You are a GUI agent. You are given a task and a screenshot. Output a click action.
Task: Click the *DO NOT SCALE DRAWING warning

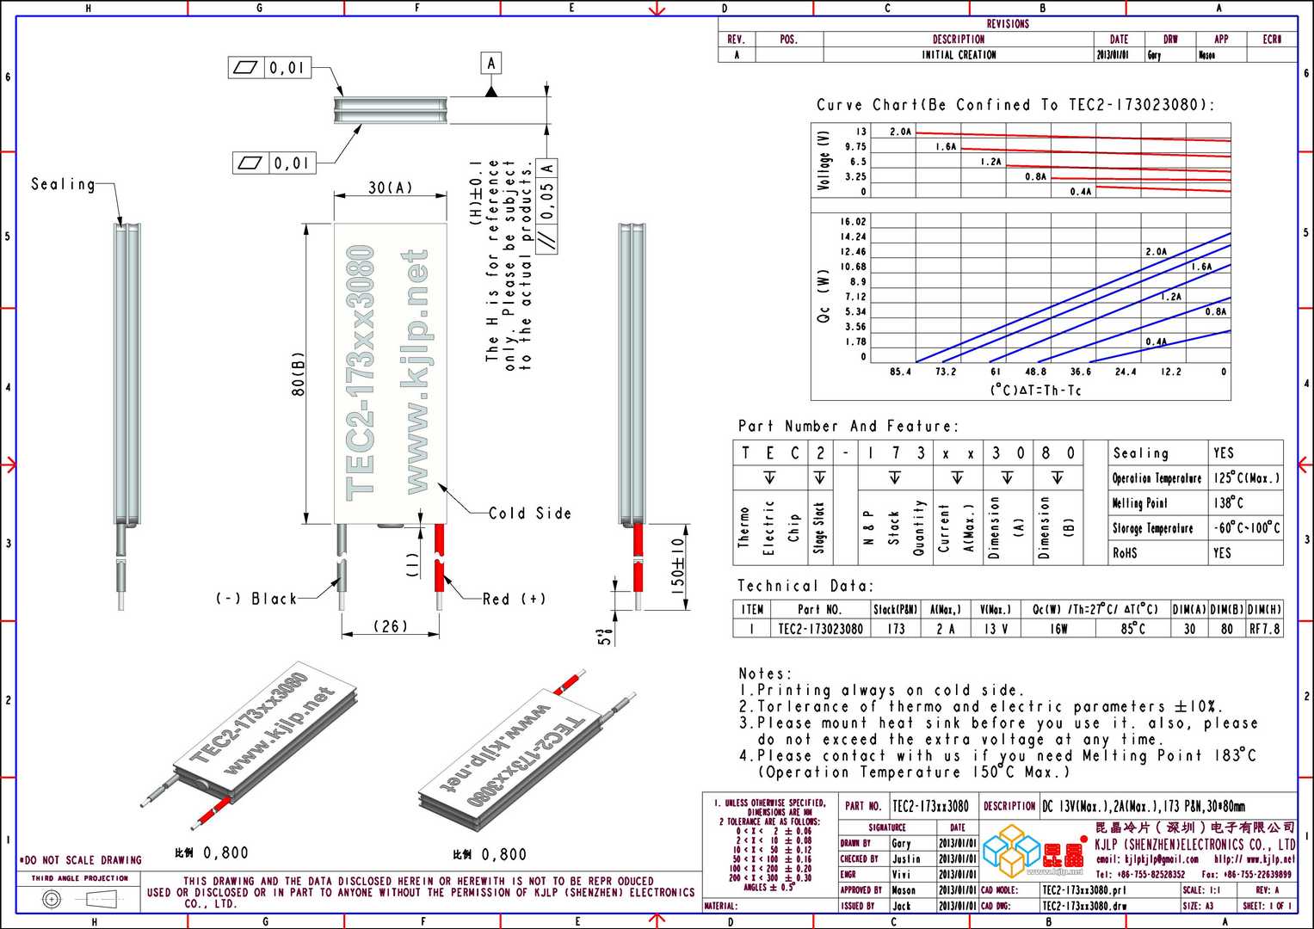coord(80,860)
